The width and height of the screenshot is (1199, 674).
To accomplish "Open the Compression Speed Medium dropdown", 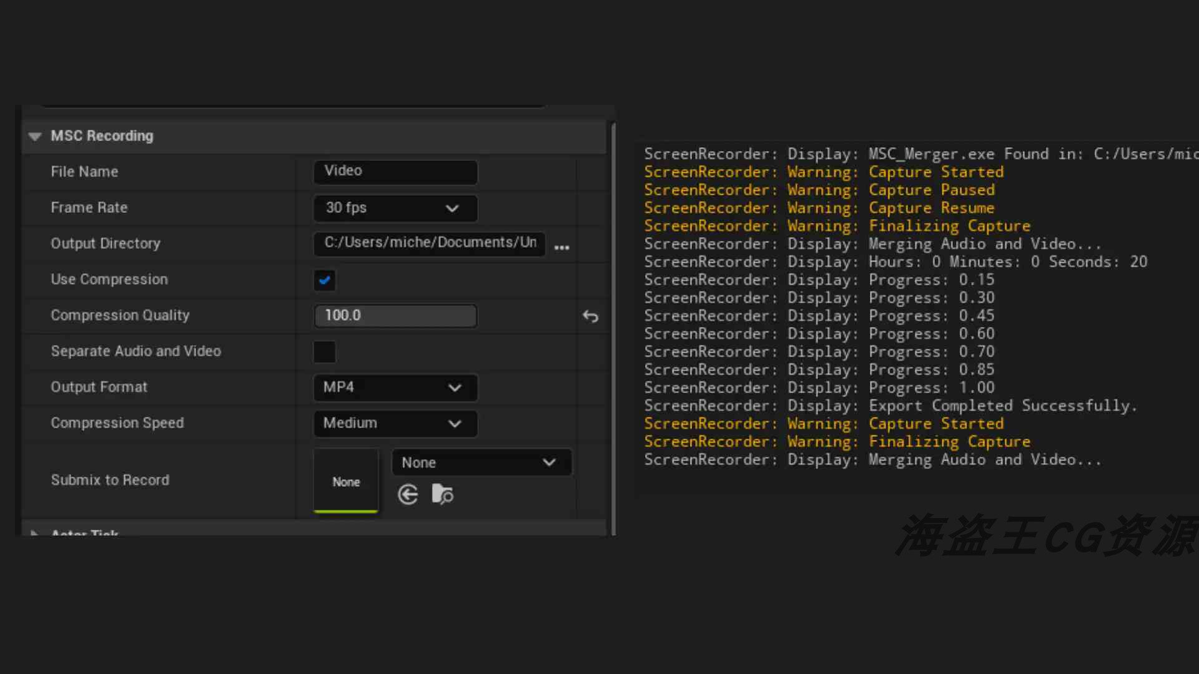I will (x=395, y=424).
